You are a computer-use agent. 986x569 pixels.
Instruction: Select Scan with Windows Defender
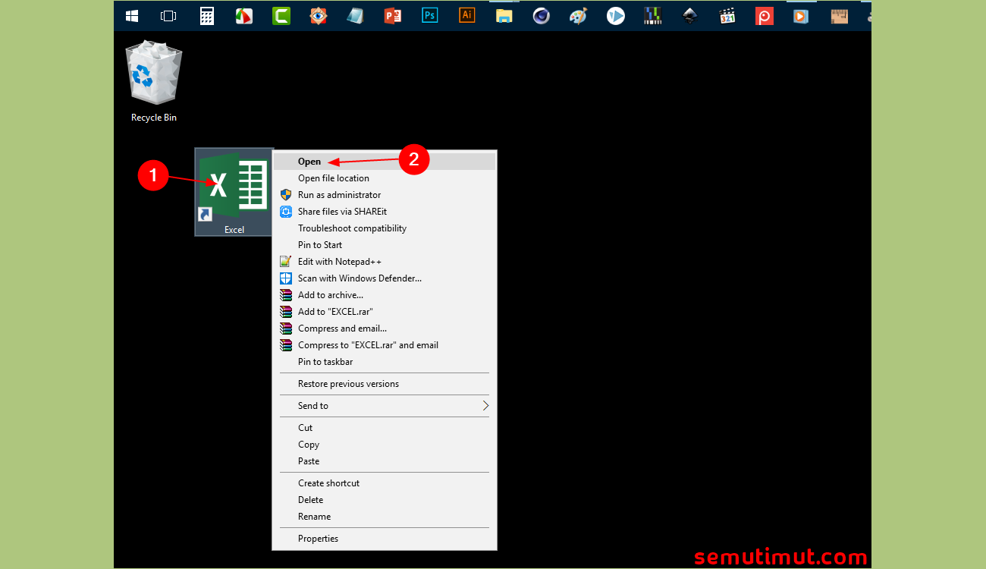tap(385, 278)
